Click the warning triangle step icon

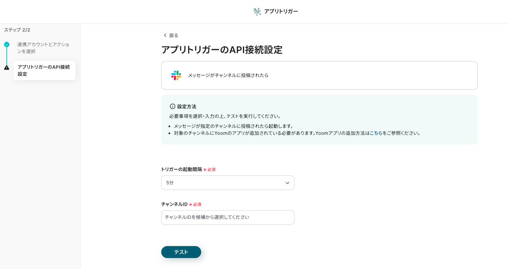(7, 67)
